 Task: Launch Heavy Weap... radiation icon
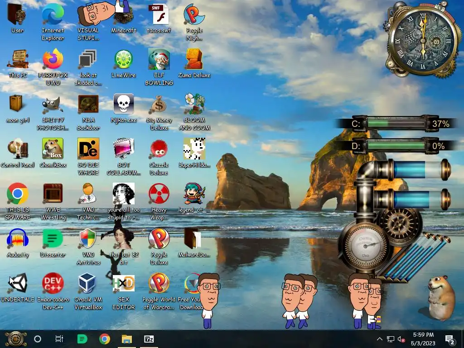[159, 201]
